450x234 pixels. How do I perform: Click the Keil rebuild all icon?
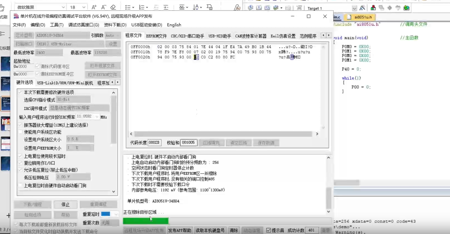tap(267, 8)
